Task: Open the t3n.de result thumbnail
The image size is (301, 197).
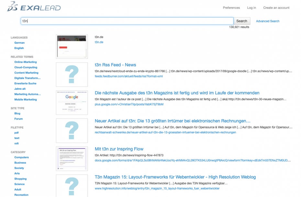Action: click(x=72, y=46)
